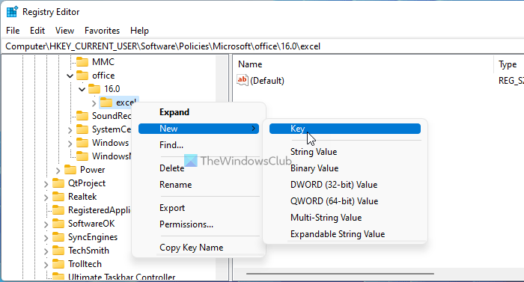This screenshot has height=282, width=524.
Task: Open the View menu
Action: [64, 31]
